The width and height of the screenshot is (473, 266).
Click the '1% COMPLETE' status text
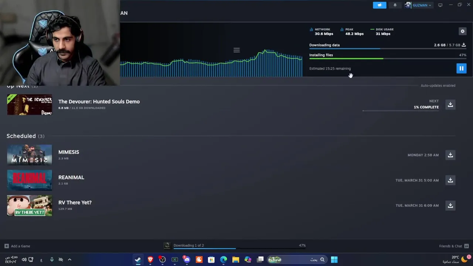point(426,107)
